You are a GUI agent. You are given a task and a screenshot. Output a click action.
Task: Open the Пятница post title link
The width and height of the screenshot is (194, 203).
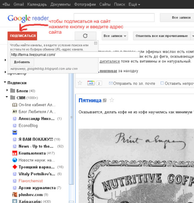tap(90, 100)
